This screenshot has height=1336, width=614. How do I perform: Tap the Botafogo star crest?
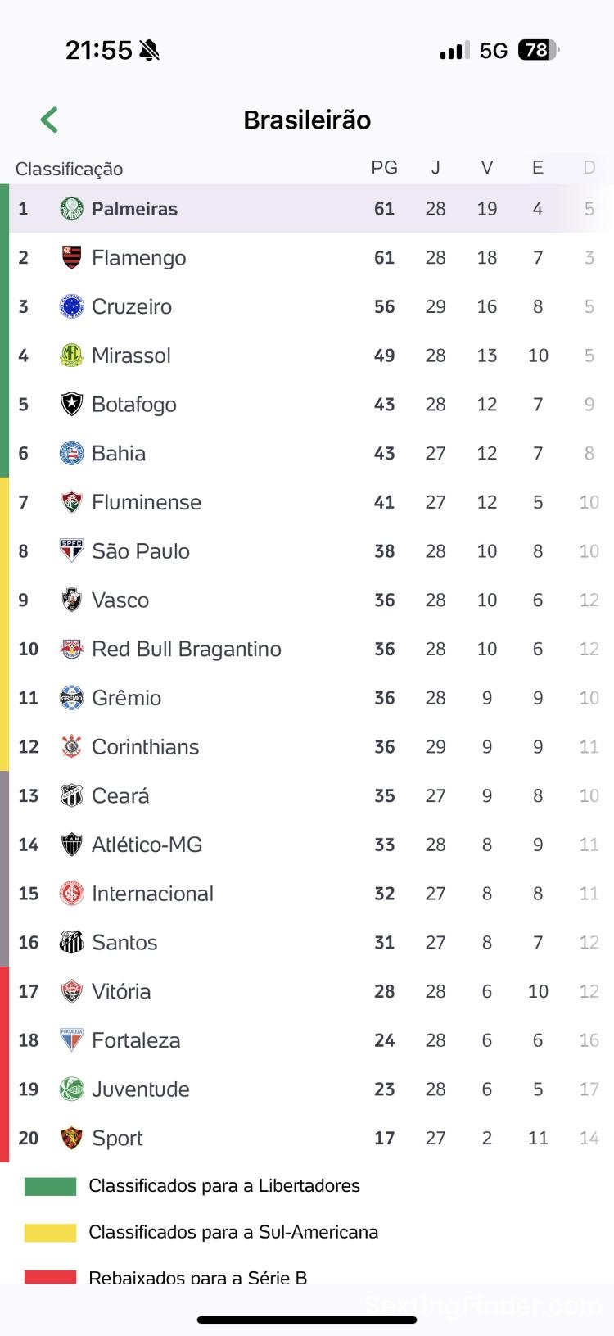[72, 404]
